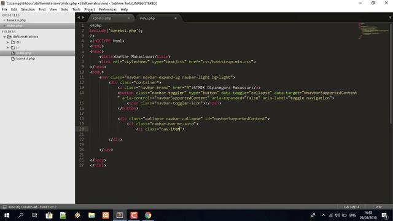Open the Goto menu
The image size is (393, 221).
[x=64, y=9]
